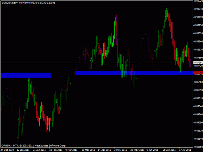Click the 0.88370 price scale value
Screen dimensions: 203x152
click(198, 50)
